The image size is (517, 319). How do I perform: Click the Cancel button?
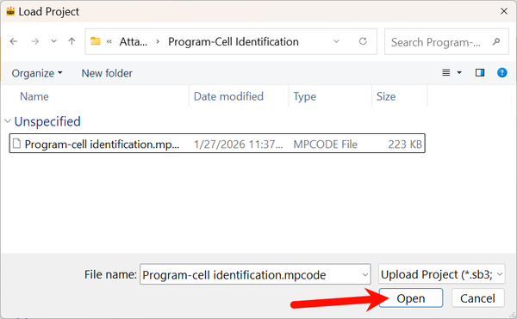coord(477,298)
